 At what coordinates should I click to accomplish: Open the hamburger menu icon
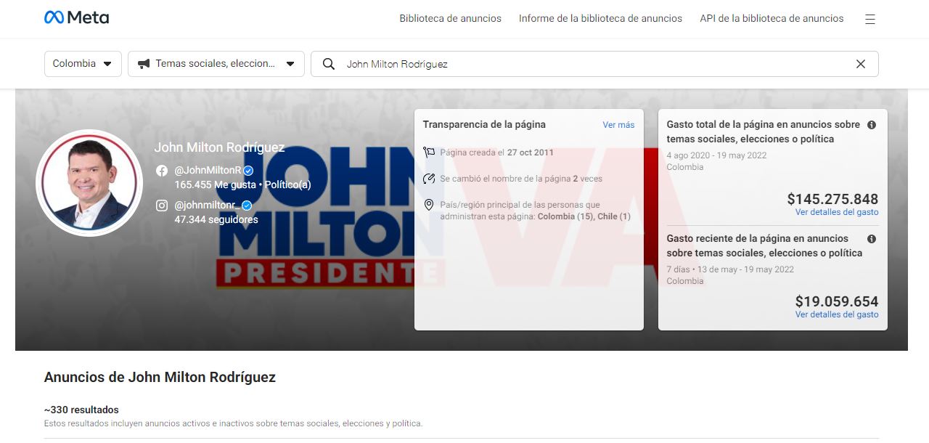870,19
